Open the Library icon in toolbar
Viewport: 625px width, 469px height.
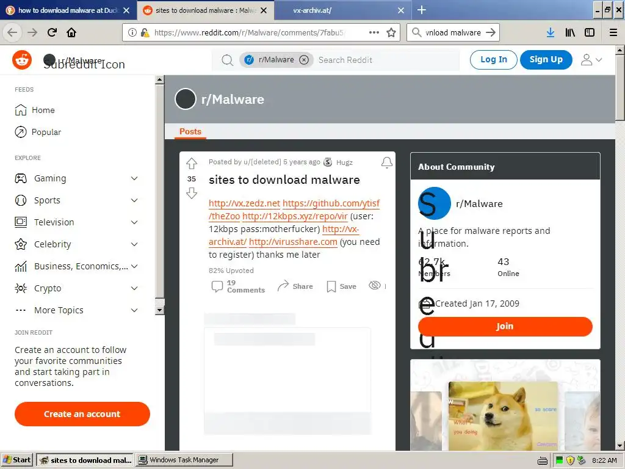570,32
